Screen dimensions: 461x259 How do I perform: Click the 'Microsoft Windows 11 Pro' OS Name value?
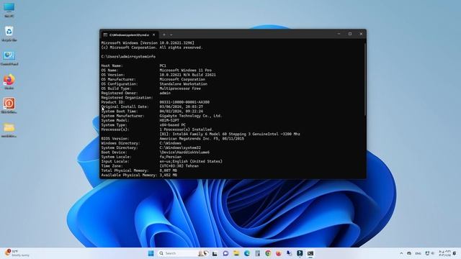[185, 71]
